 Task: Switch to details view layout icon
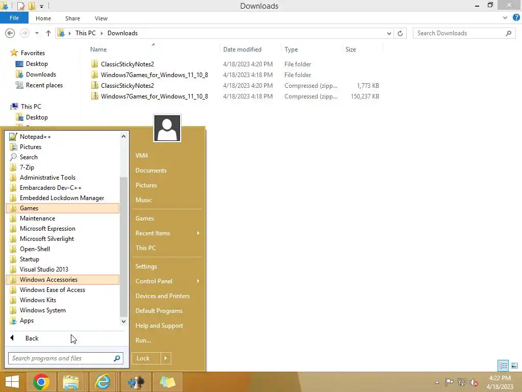(503, 365)
